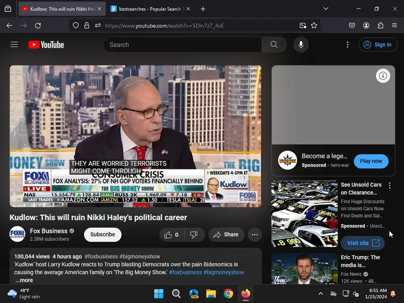Open 'Eric Trump: The media is...' title
The width and height of the screenshot is (404, 303).
360,261
